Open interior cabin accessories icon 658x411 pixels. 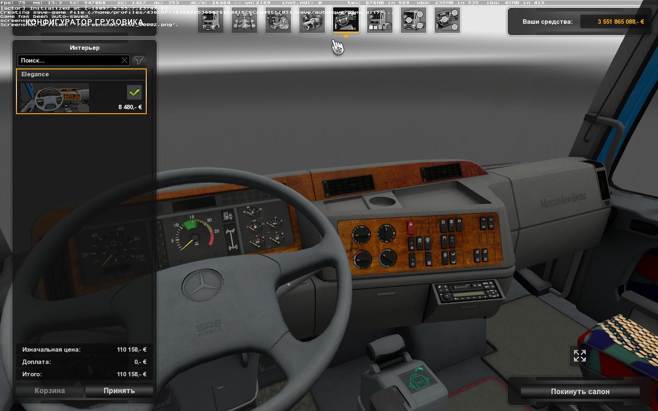click(x=447, y=21)
